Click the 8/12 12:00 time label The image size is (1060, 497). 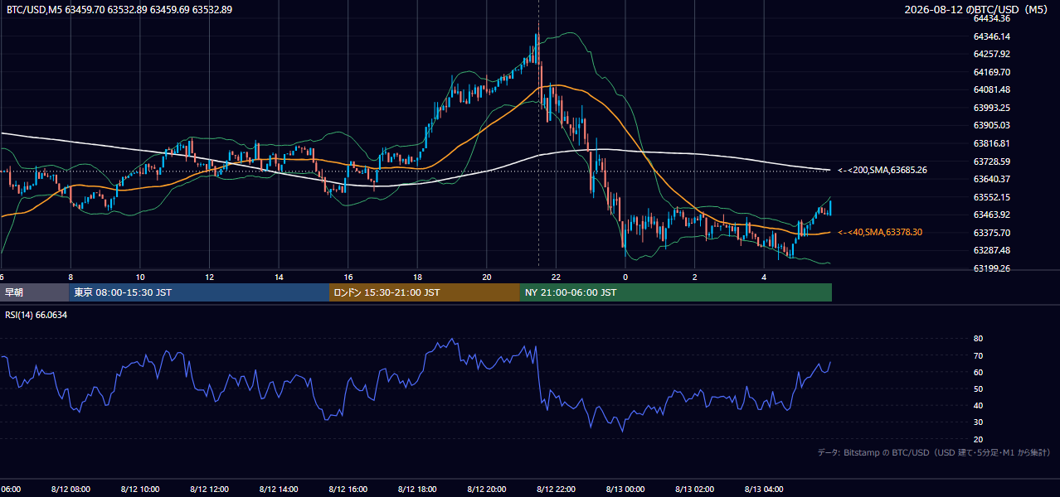(x=210, y=490)
